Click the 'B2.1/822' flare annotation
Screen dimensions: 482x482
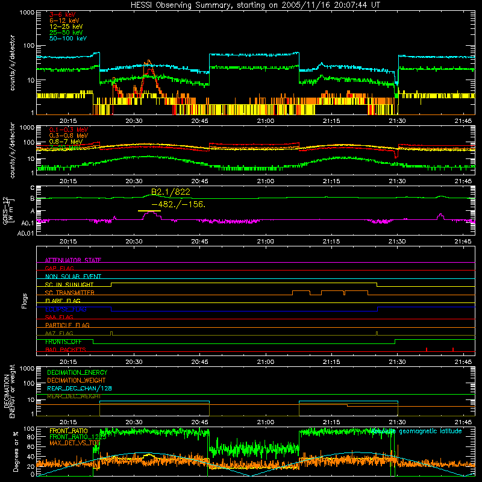pos(171,192)
